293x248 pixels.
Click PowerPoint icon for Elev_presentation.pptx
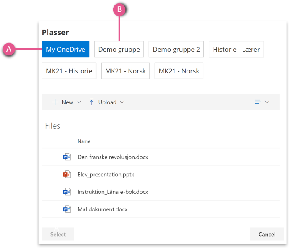[x=67, y=174]
